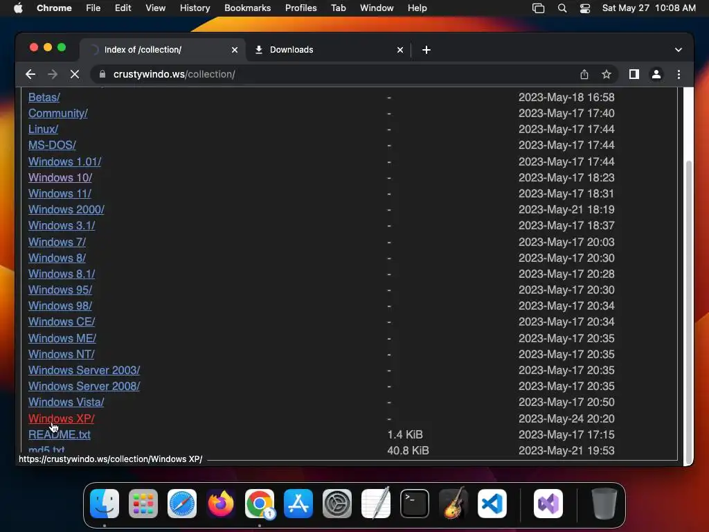709x532 pixels.
Task: Open Launchpad from the dock
Action: pyautogui.click(x=143, y=504)
